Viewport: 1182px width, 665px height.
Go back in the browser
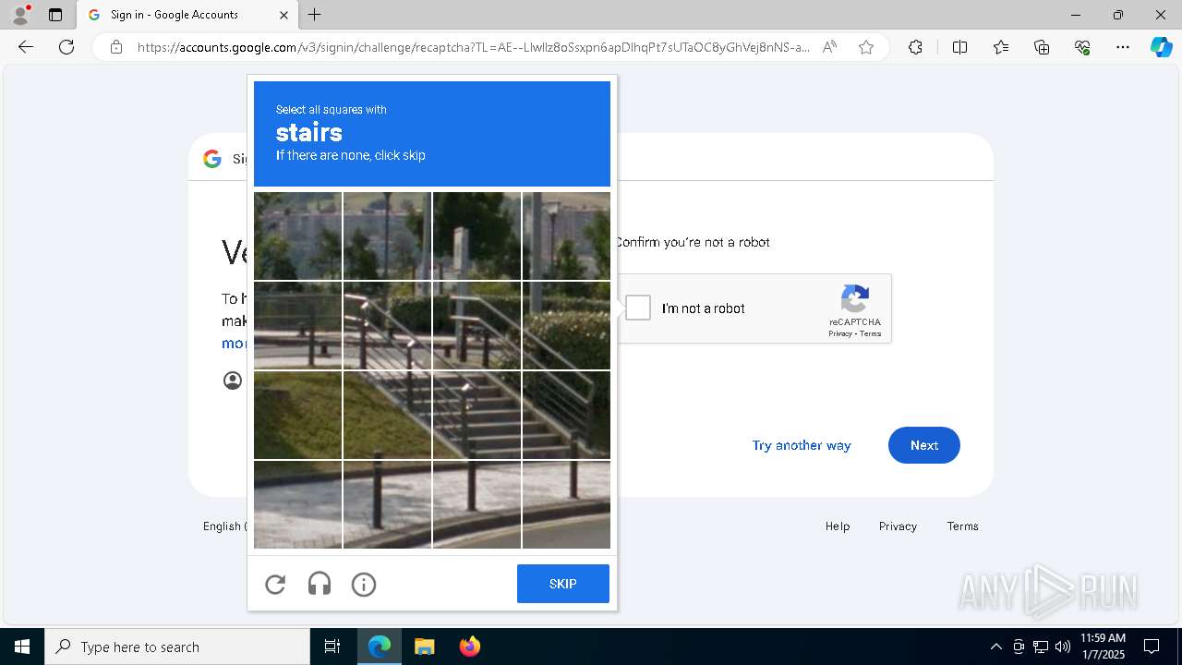26,47
